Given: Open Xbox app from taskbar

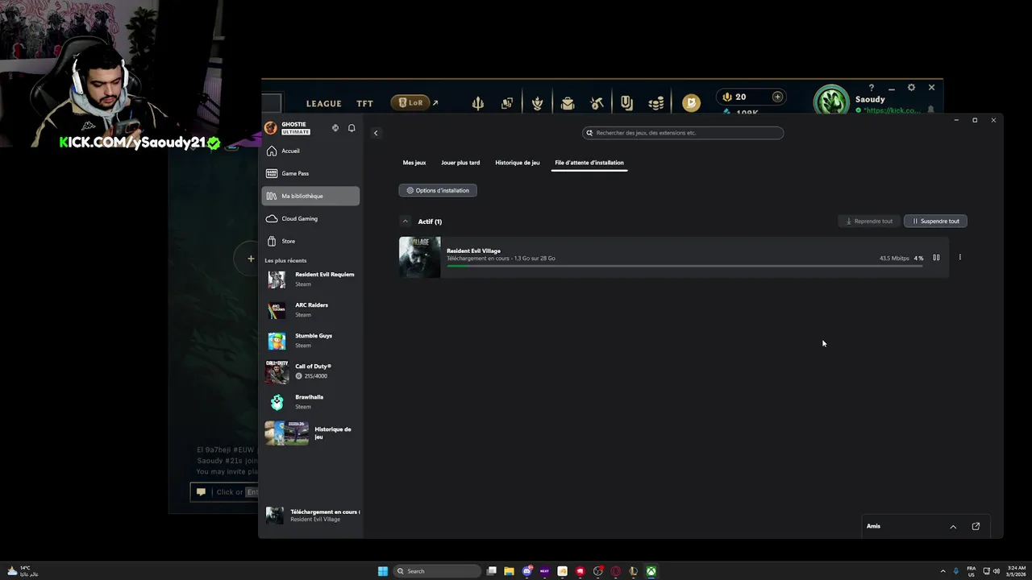Looking at the screenshot, I should click(x=651, y=571).
